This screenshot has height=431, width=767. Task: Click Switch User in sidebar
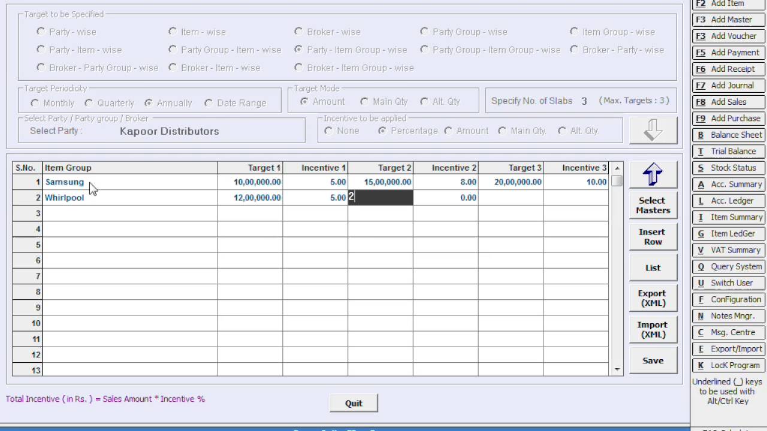click(728, 283)
